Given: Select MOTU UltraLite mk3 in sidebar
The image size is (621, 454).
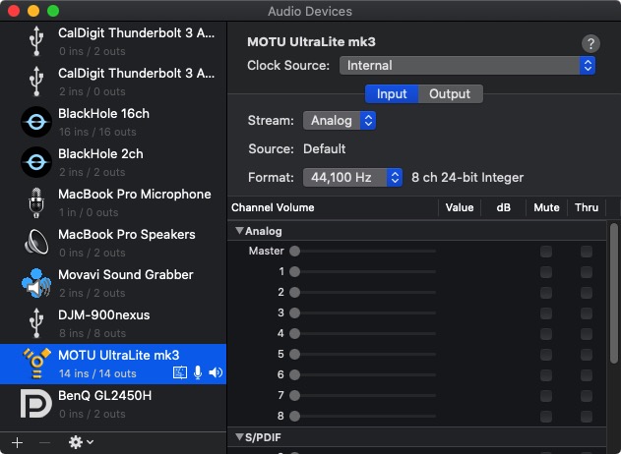Looking at the screenshot, I should (113, 364).
